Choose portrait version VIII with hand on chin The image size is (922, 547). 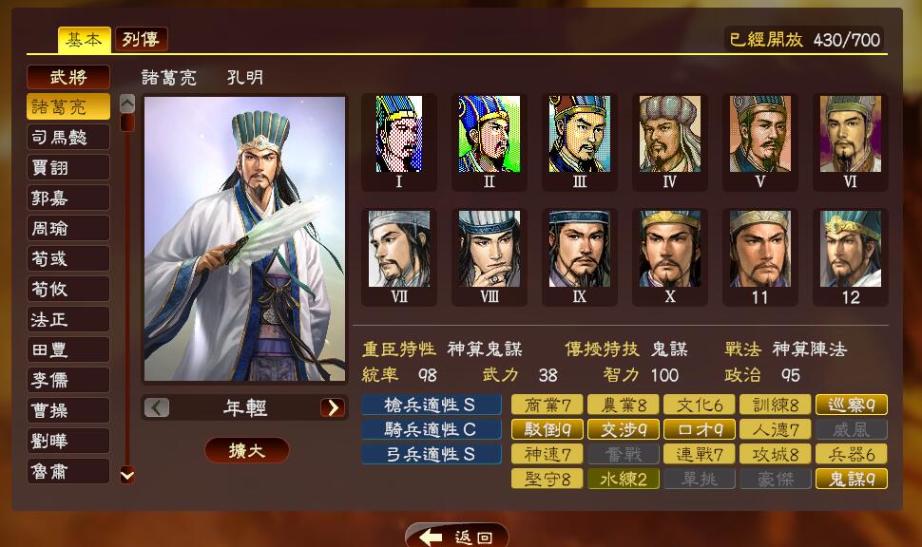click(x=490, y=256)
